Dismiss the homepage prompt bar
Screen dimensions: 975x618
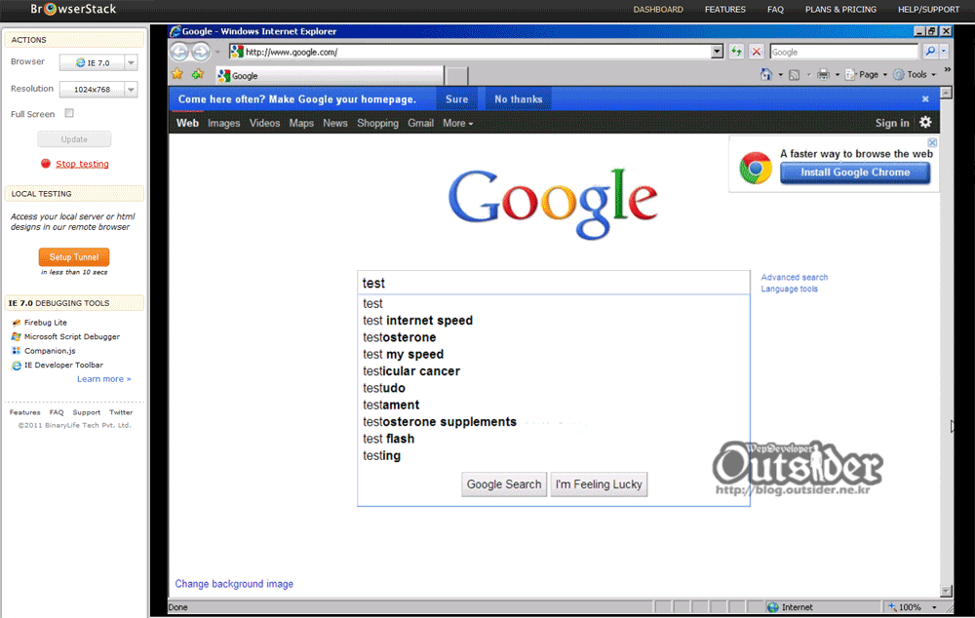point(925,98)
